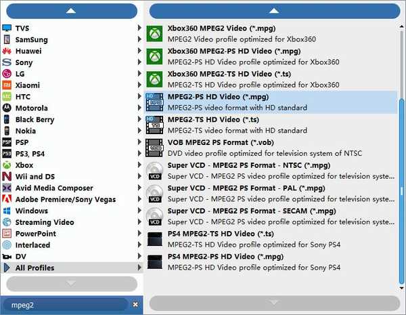406x315 pixels.
Task: Click the Interlaced category icon
Action: (x=7, y=245)
